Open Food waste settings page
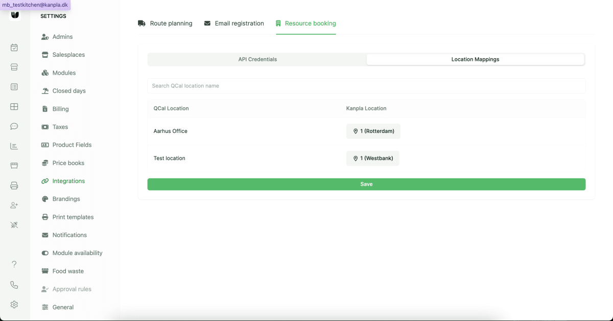The height and width of the screenshot is (321, 613). 68,271
